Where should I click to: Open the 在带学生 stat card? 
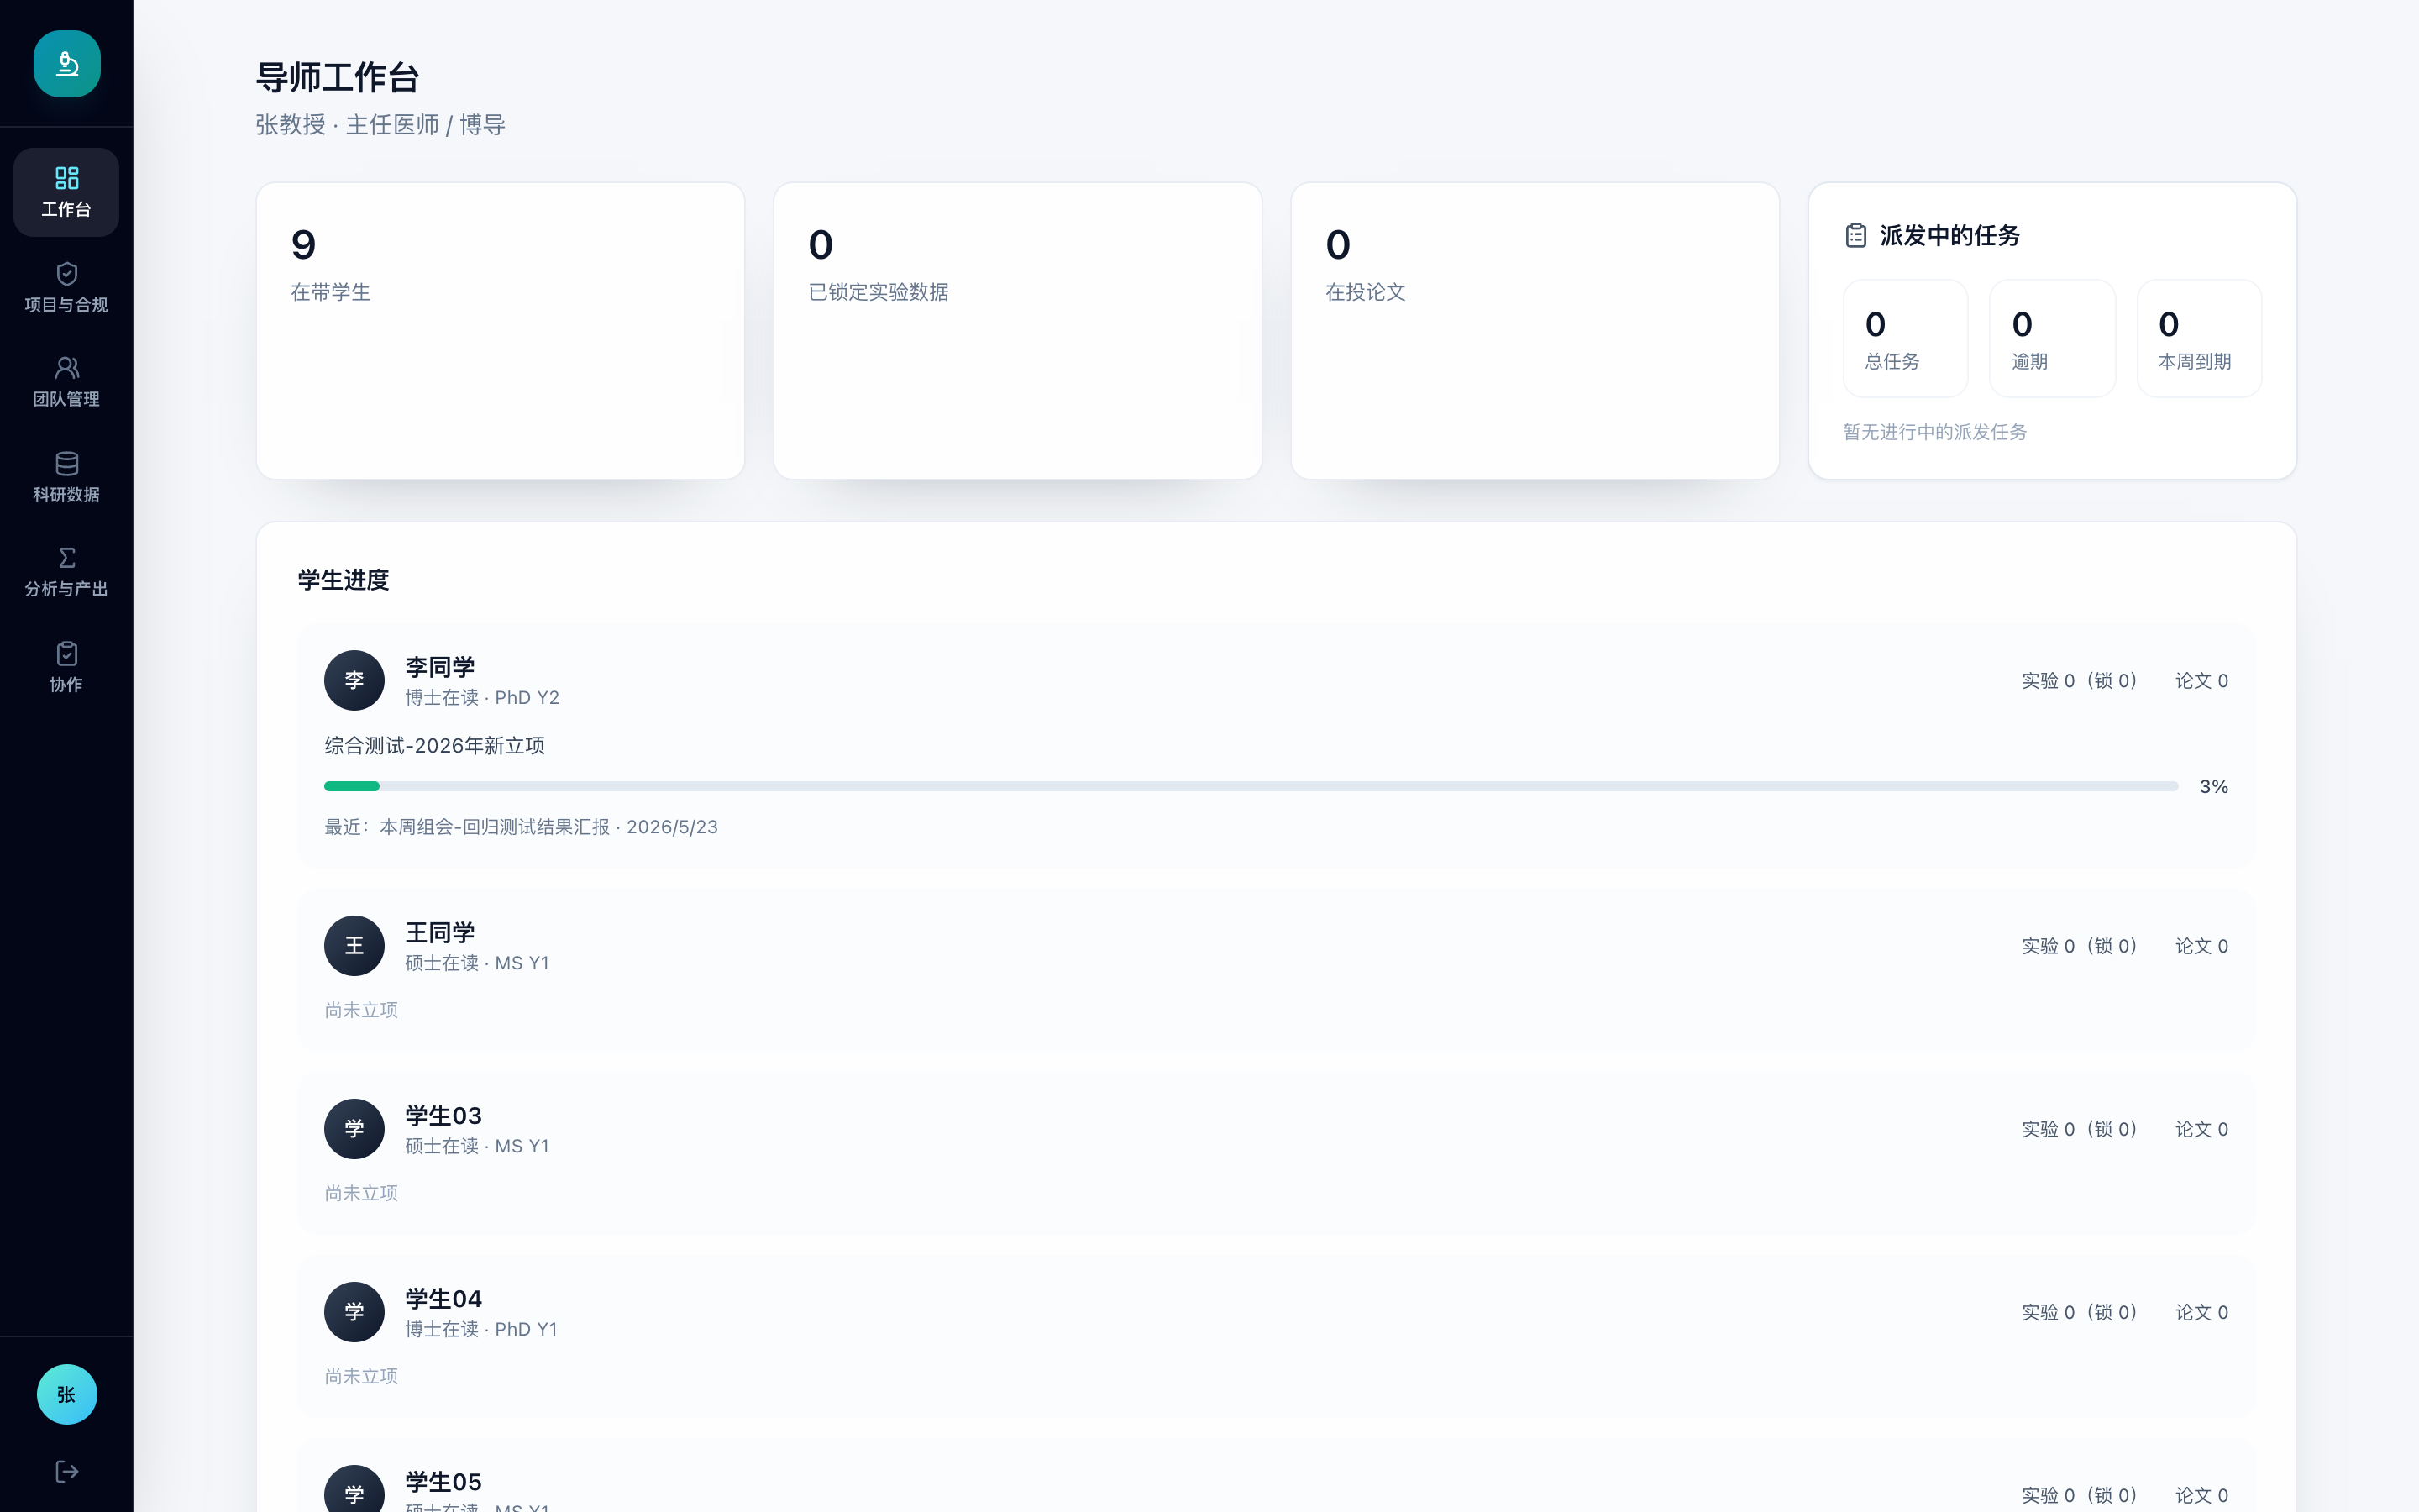point(501,331)
